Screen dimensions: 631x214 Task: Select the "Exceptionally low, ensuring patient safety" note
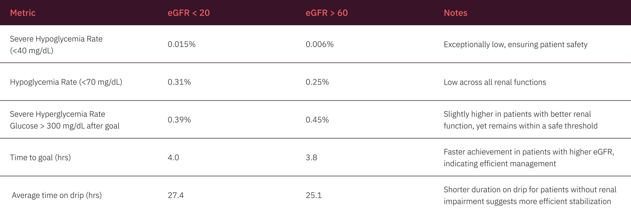515,45
